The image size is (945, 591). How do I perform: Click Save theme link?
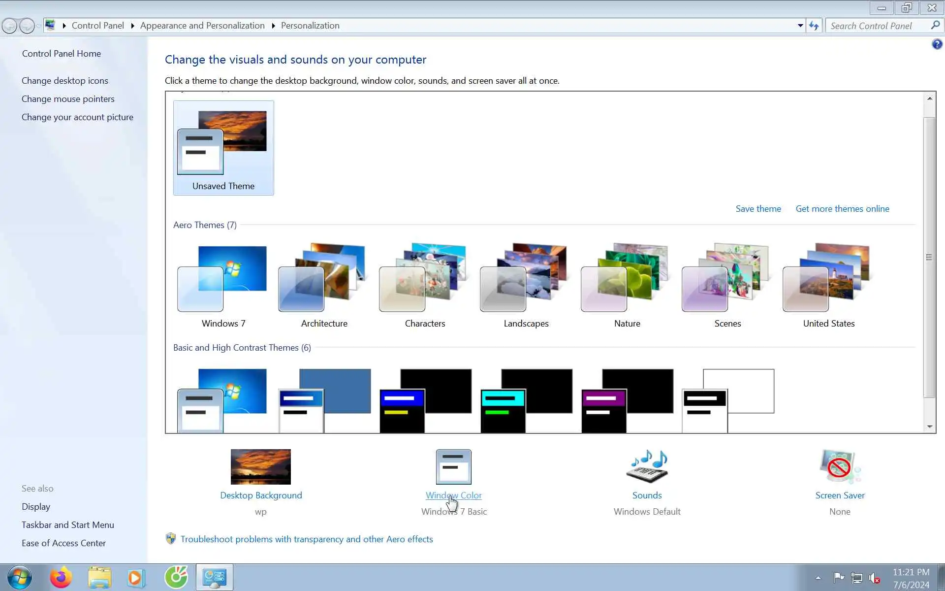(x=758, y=209)
